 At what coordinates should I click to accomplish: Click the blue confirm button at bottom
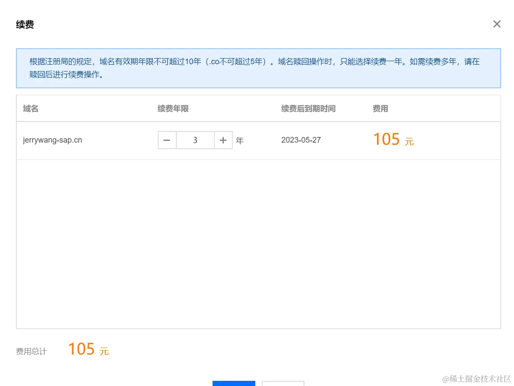point(234,383)
